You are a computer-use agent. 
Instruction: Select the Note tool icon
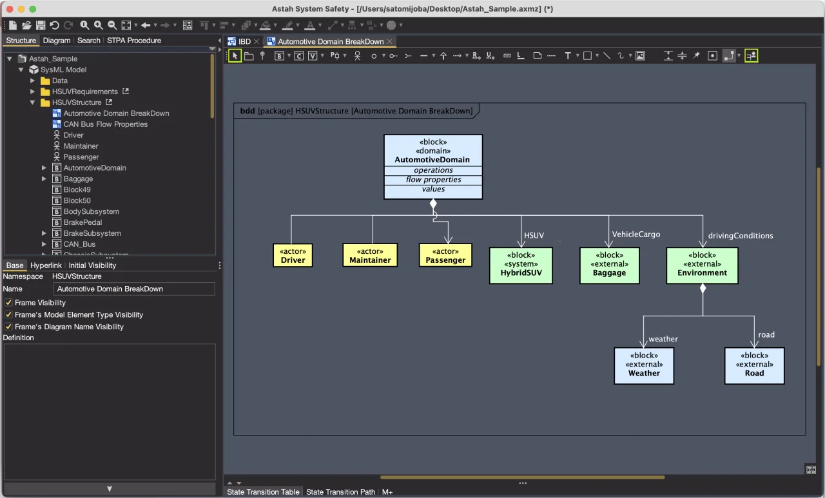538,56
